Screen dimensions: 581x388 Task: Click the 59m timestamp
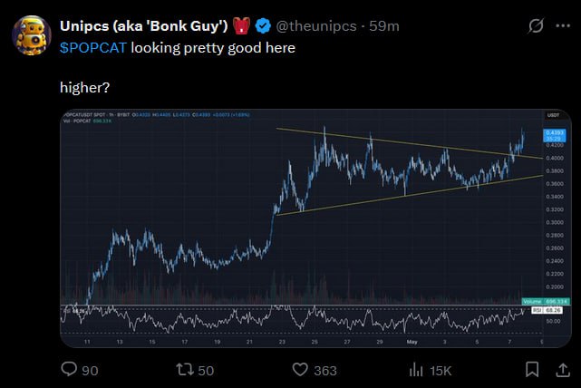(x=384, y=26)
